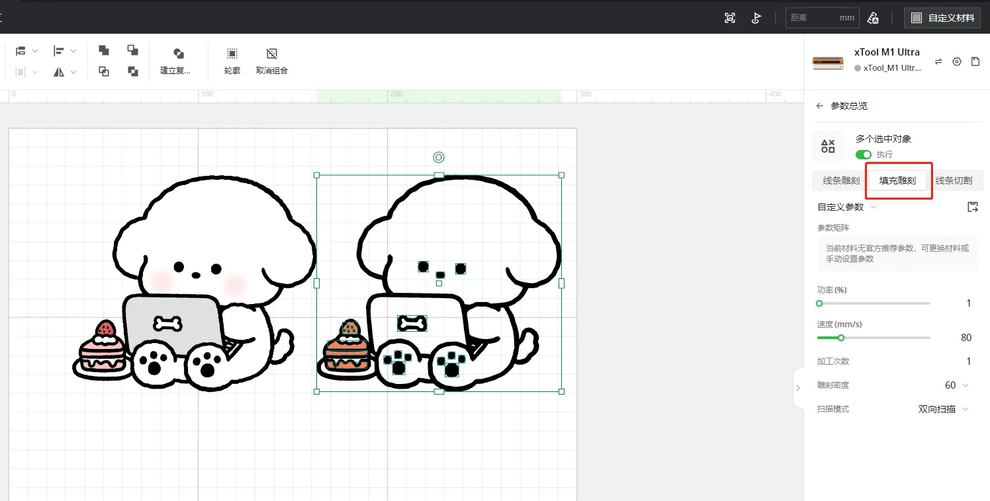Click the flag positioning marker icon
The width and height of the screenshot is (990, 501).
click(756, 18)
